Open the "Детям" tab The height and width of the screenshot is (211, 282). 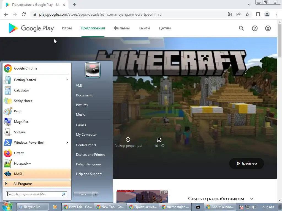click(x=165, y=28)
